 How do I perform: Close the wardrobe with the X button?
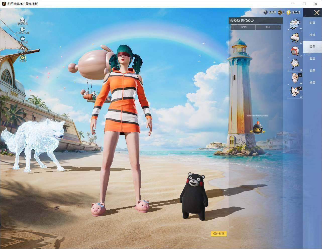click(x=317, y=13)
